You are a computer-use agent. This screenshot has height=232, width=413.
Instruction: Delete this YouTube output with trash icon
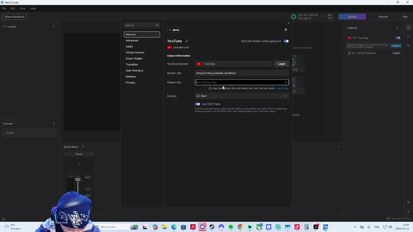286,30
